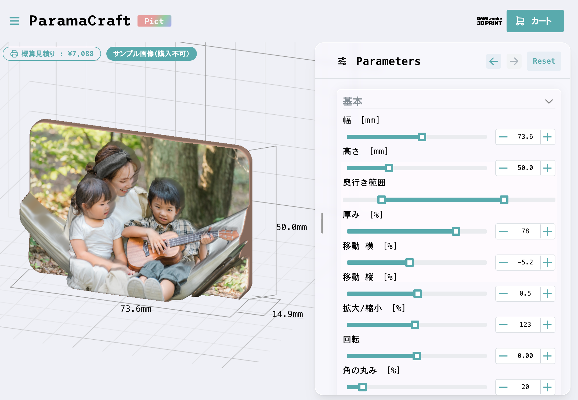
Task: Click the plus icon for width (幅)
Action: click(x=547, y=137)
